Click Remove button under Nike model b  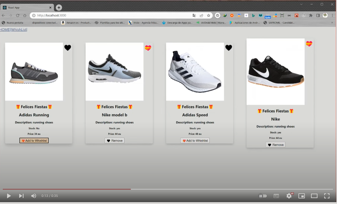click(x=114, y=141)
